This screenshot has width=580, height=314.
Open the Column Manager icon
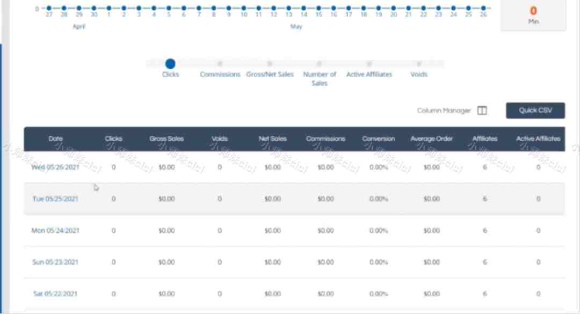[x=482, y=111]
